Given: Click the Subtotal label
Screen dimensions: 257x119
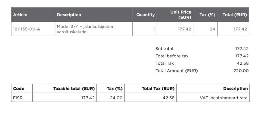Looking at the screenshot, I should [x=164, y=49].
